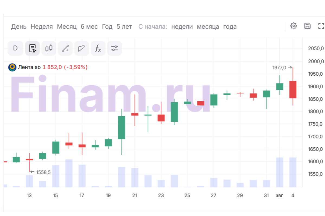Open the chart parameters sliders icon
Screen dimensions: 325x216
[115, 48]
